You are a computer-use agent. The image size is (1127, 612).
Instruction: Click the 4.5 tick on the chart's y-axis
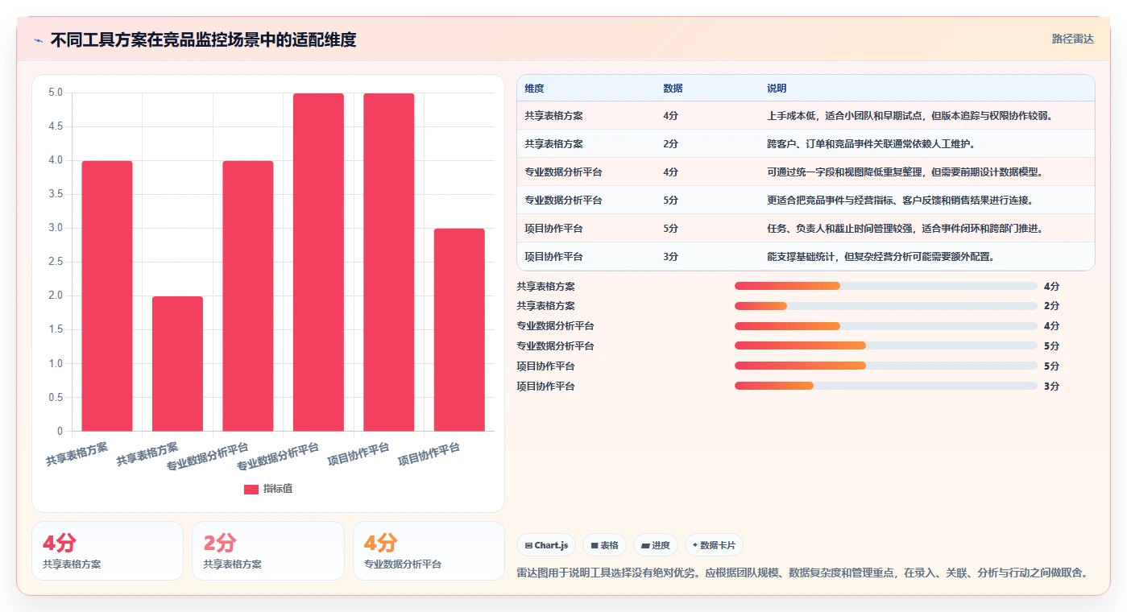[56, 126]
